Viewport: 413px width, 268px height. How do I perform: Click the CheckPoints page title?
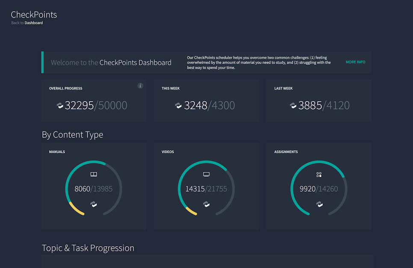(x=34, y=15)
